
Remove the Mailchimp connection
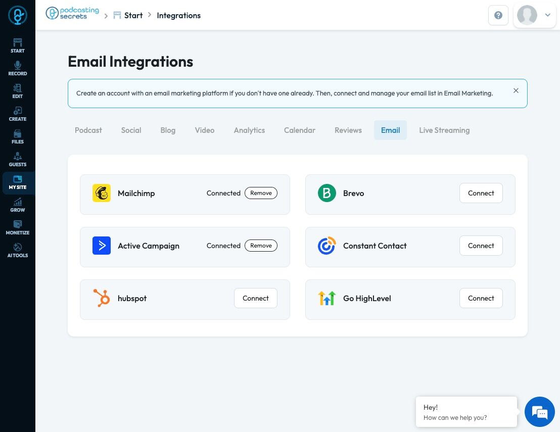click(x=261, y=193)
